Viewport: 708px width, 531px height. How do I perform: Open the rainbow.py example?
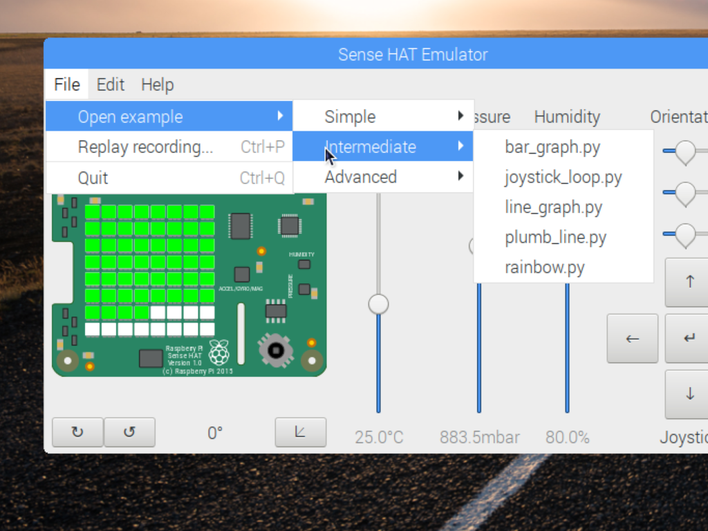coord(563,268)
